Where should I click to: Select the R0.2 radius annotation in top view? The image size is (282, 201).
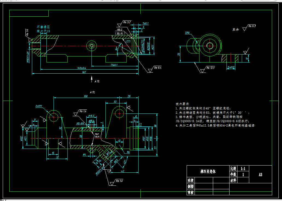(120, 30)
